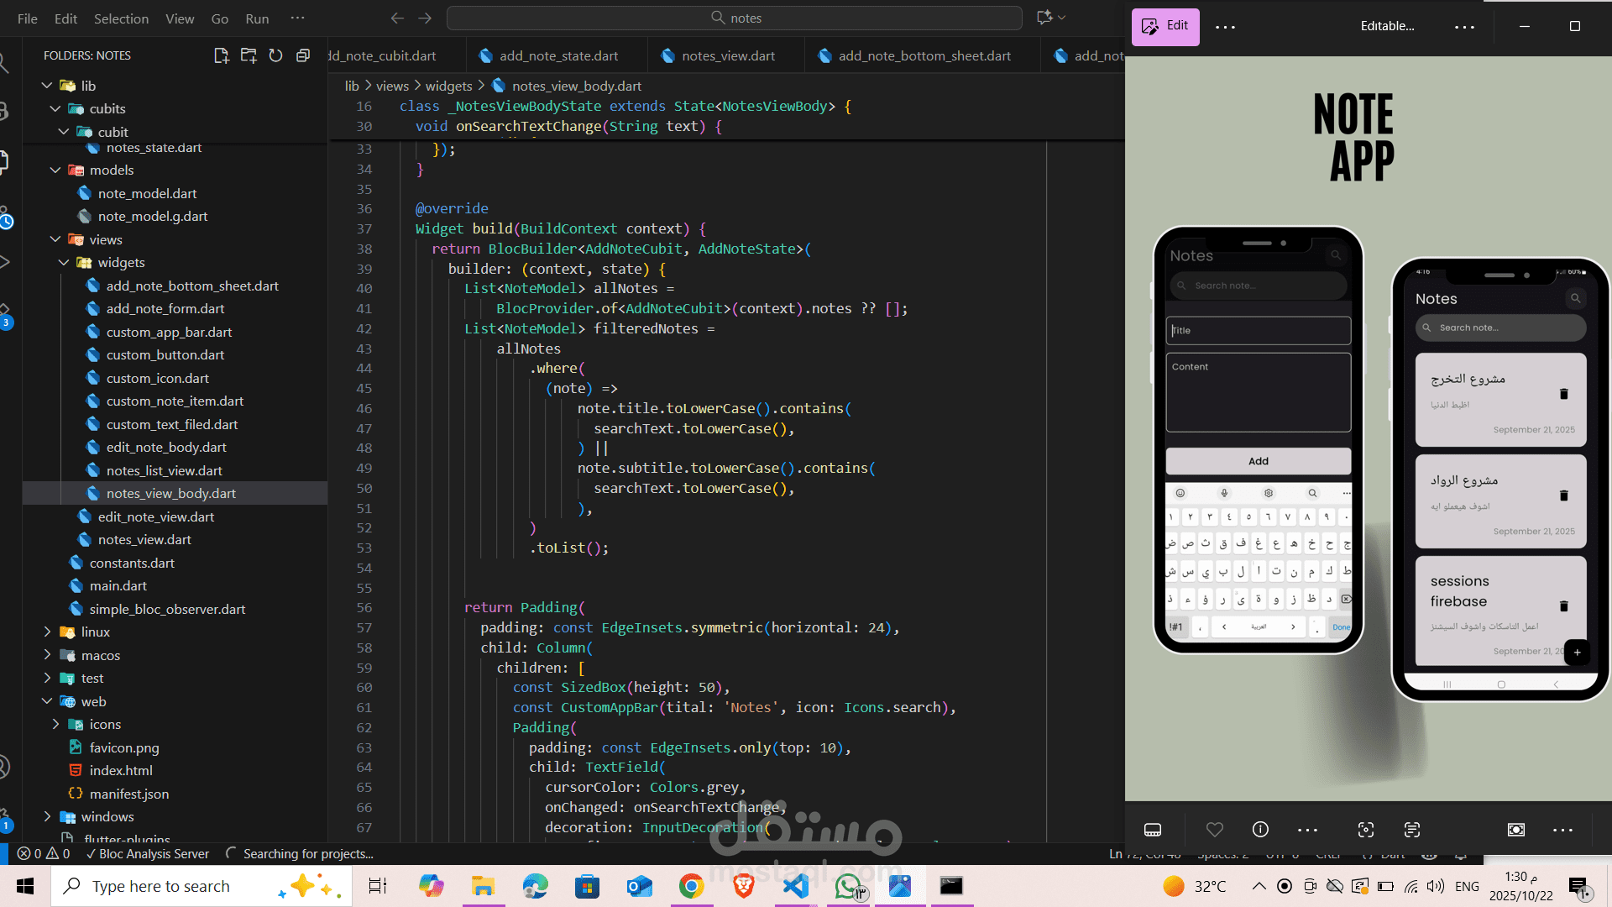1612x907 pixels.
Task: Go back using the navigation arrow
Action: pyautogui.click(x=397, y=18)
